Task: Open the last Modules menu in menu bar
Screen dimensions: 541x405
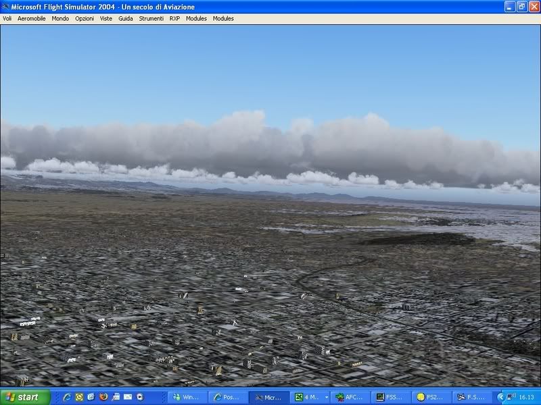Action: pyautogui.click(x=223, y=19)
